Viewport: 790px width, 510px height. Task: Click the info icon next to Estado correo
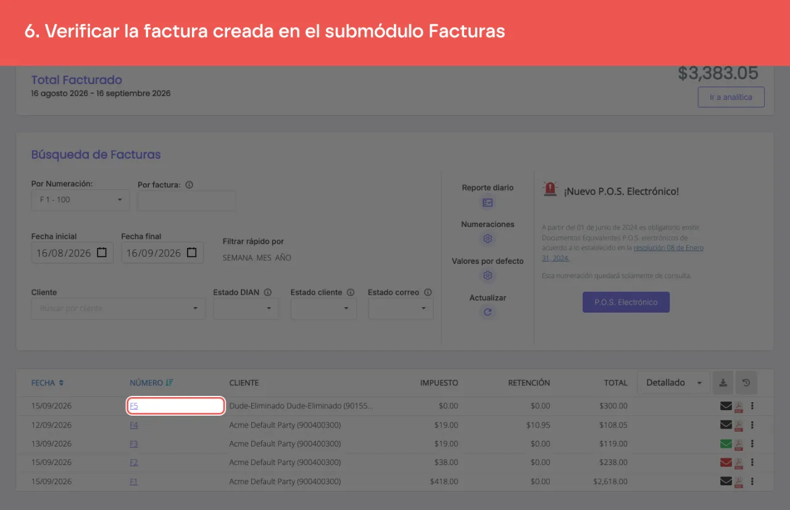[x=428, y=292]
